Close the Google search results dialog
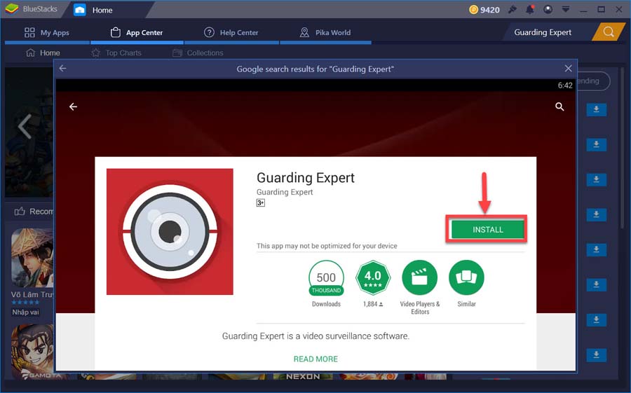The height and width of the screenshot is (393, 631). pos(568,69)
